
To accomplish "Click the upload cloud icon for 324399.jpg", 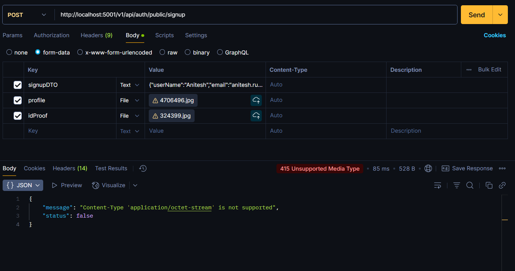I will pyautogui.click(x=256, y=116).
